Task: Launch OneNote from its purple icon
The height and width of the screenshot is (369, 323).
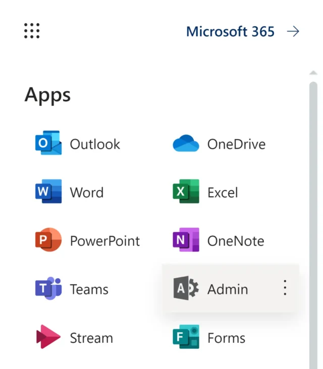Action: click(186, 240)
